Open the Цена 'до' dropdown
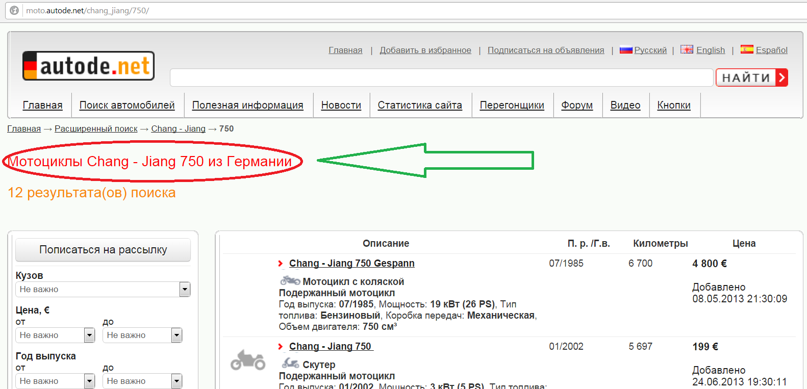 [x=142, y=335]
